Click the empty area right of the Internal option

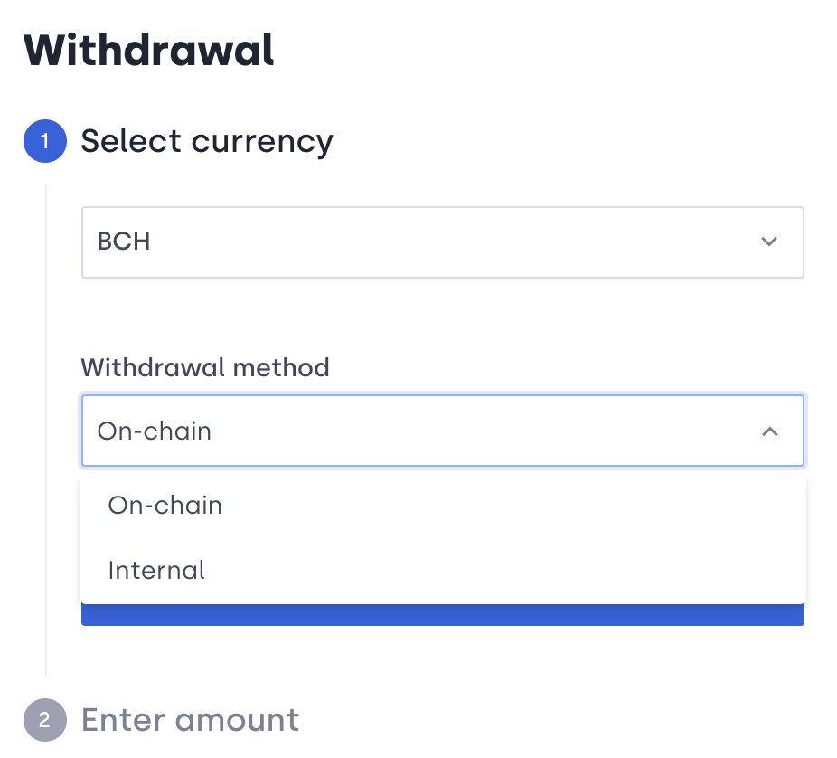point(506,571)
